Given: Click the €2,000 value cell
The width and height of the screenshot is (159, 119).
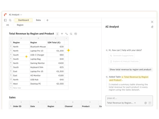Looking at the screenshot, I should click(x=56, y=84).
